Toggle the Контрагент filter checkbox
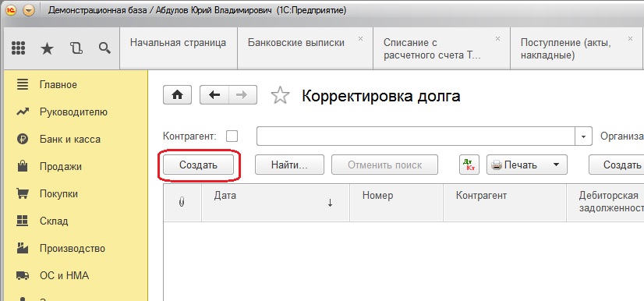 pos(232,136)
